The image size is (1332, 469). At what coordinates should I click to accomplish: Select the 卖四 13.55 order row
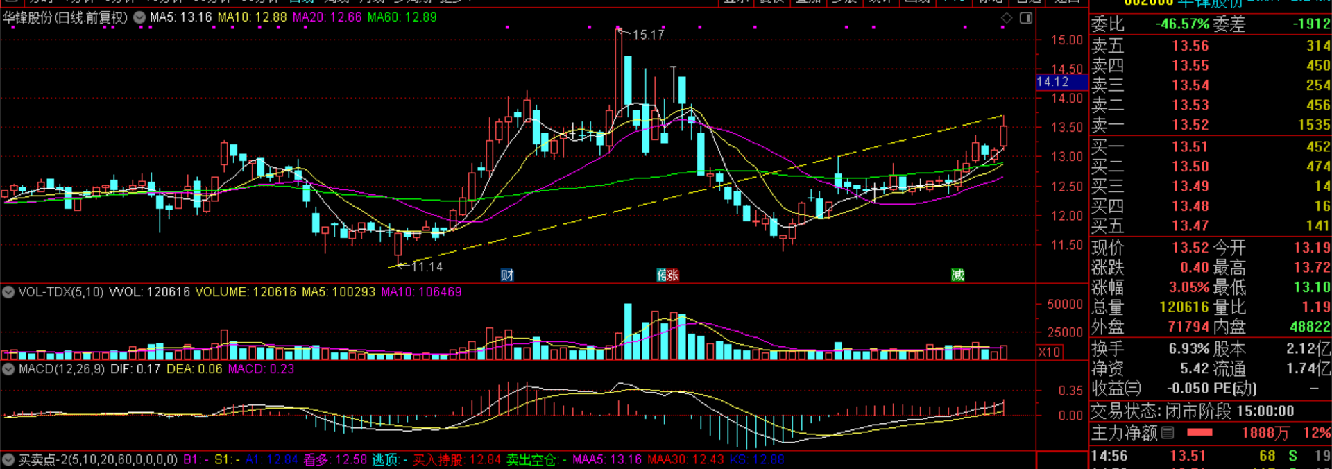[1211, 65]
